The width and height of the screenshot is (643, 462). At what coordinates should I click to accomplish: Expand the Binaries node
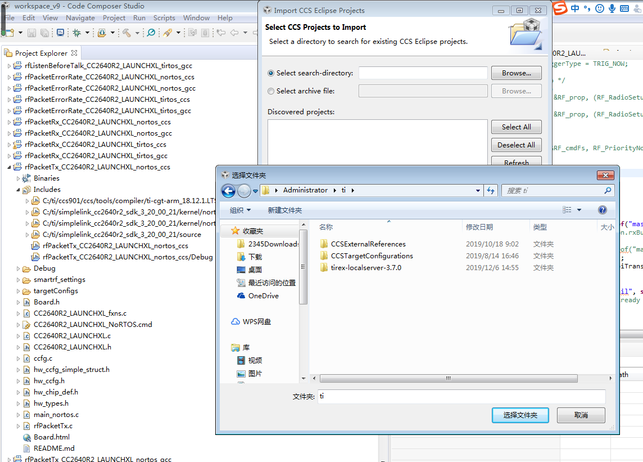(18, 178)
